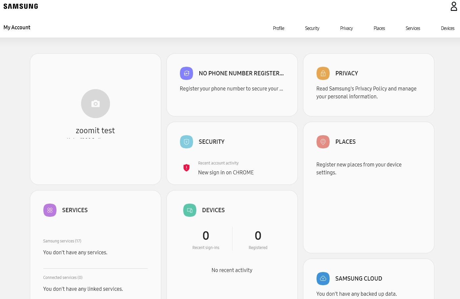Viewport: 460px width, 299px height.
Task: Click 'Register new places from your device' text
Action: (359, 168)
